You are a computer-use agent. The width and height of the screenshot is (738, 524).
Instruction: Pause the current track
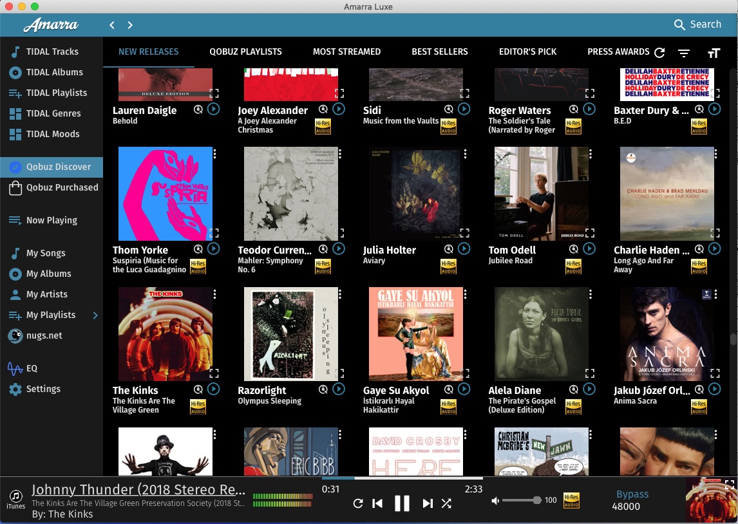[x=402, y=503]
